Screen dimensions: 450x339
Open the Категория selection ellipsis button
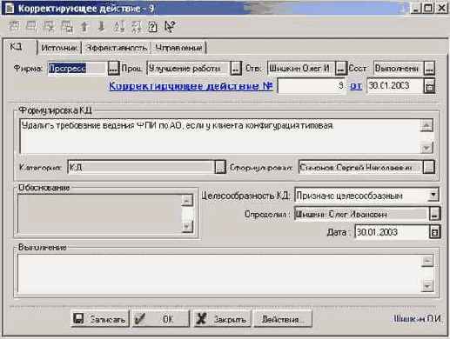220,167
